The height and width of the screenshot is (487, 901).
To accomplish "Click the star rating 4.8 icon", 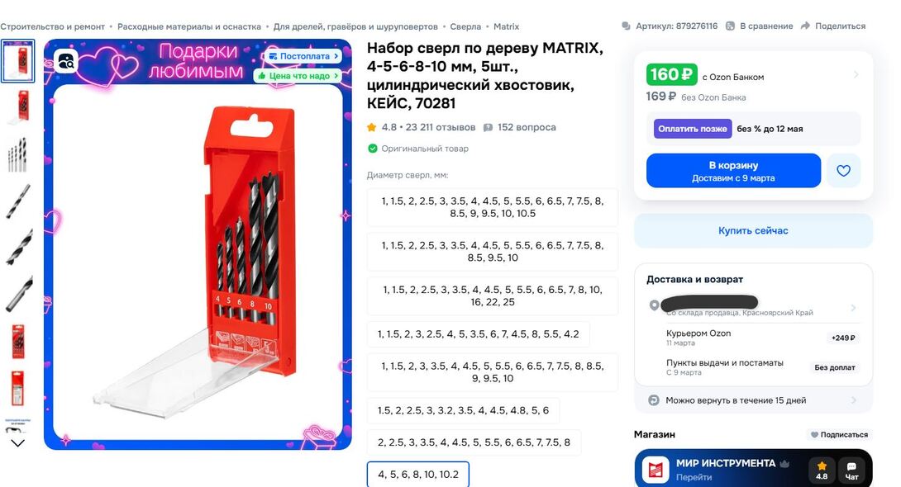I will pyautogui.click(x=372, y=127).
